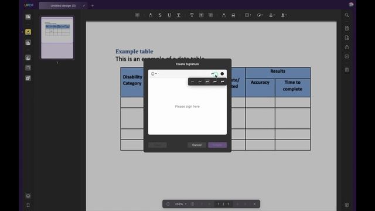Open the Organize pages sidebar icon
This screenshot has width=375, height=211.
tap(28, 58)
